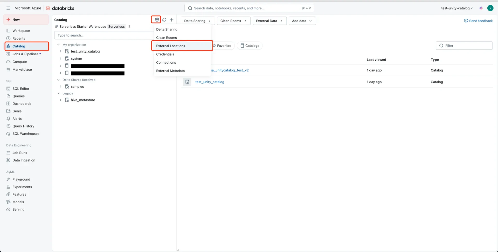Collapse the Legacy section
Screen dimensions: 498x252
(58, 93)
